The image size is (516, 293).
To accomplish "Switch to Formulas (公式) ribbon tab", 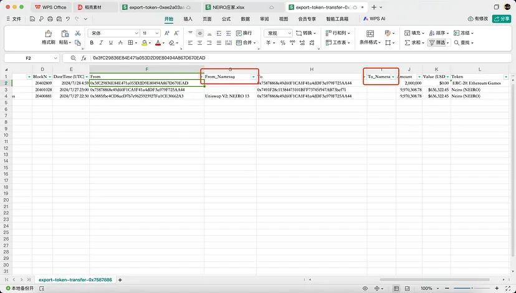I will (226, 19).
